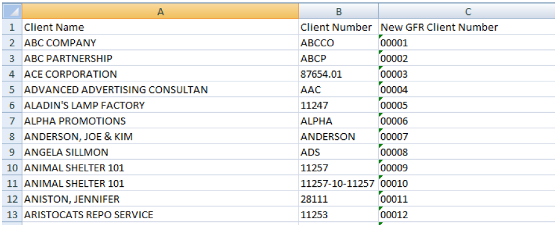Click the 'Client Number' header cell

(339, 27)
